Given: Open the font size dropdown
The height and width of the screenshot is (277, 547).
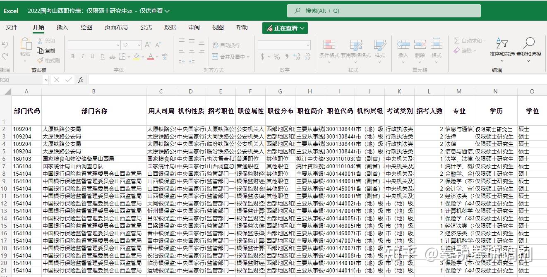Looking at the screenshot, I should tap(139, 45).
